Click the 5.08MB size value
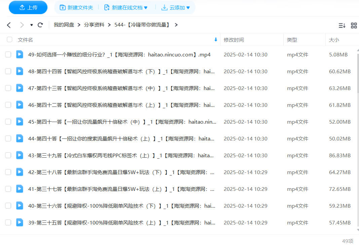This screenshot has width=359, height=245. pos(338,55)
